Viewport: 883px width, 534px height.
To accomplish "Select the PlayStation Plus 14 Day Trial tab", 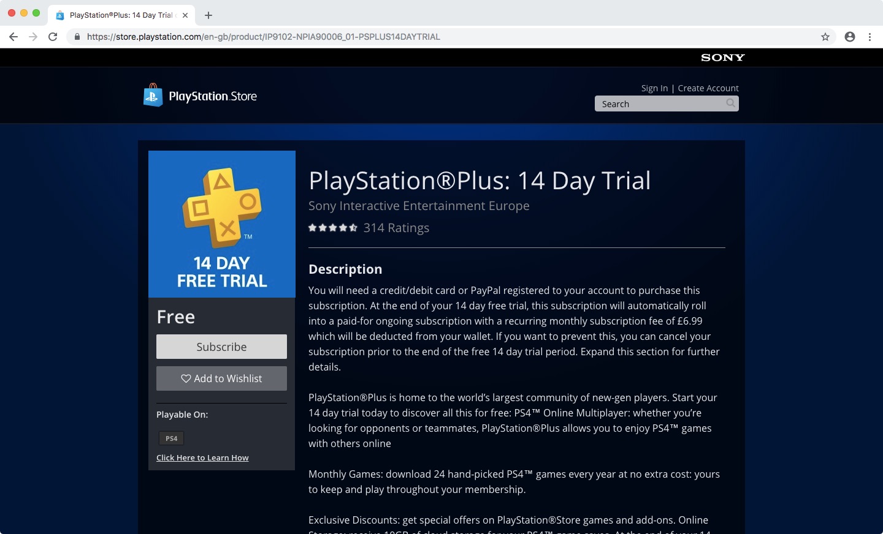I will pos(121,15).
